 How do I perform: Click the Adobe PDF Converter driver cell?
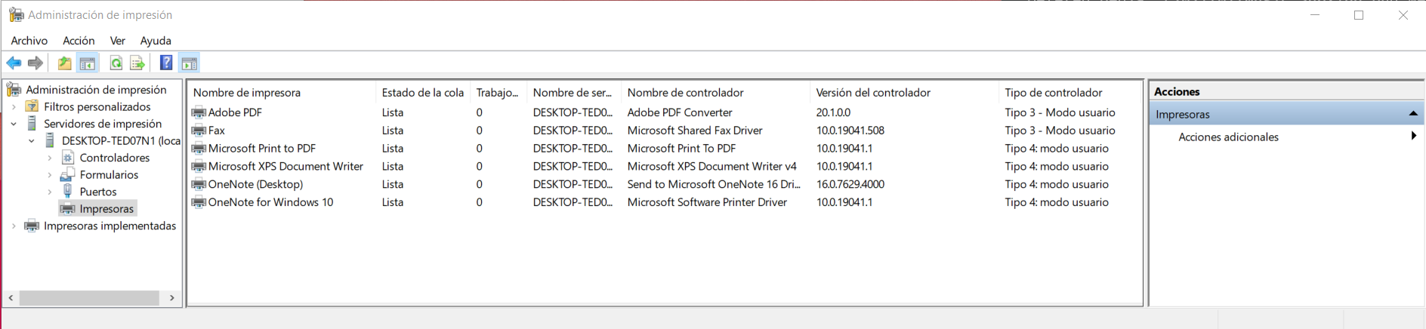click(x=680, y=112)
